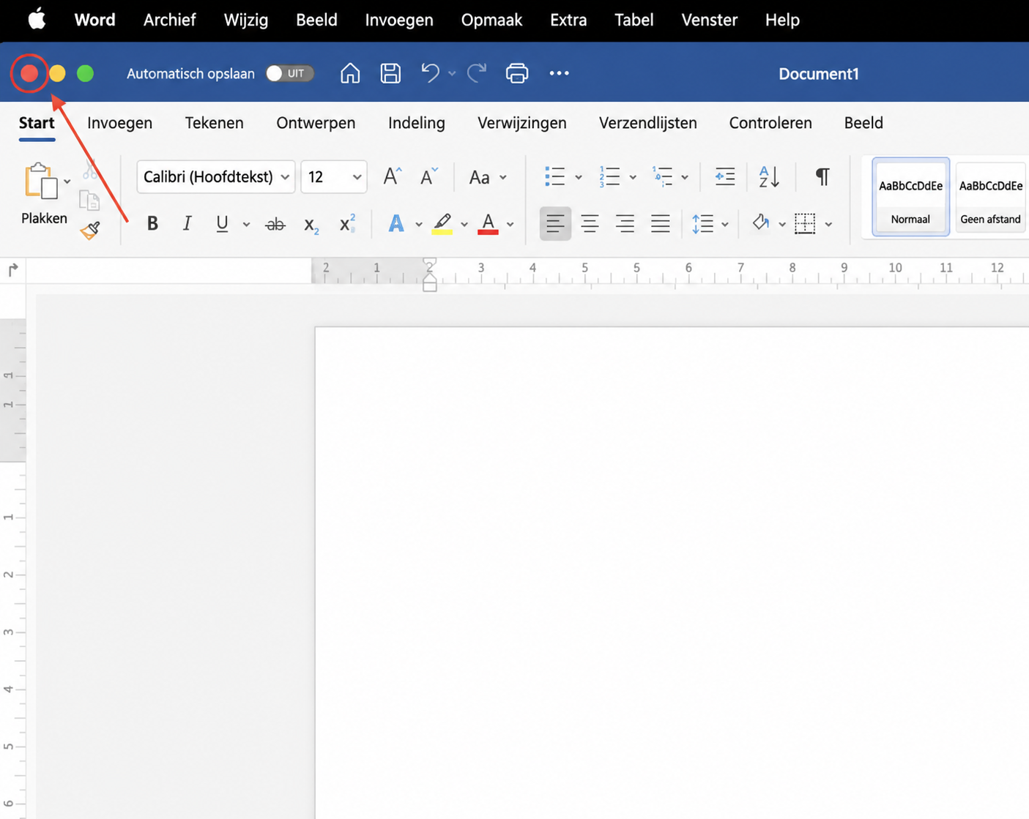The width and height of the screenshot is (1029, 819).
Task: Toggle paragraph marks display
Action: [822, 176]
